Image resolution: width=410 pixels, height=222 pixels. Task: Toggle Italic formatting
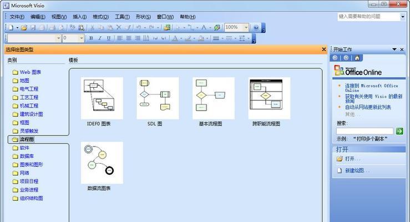pos(100,38)
